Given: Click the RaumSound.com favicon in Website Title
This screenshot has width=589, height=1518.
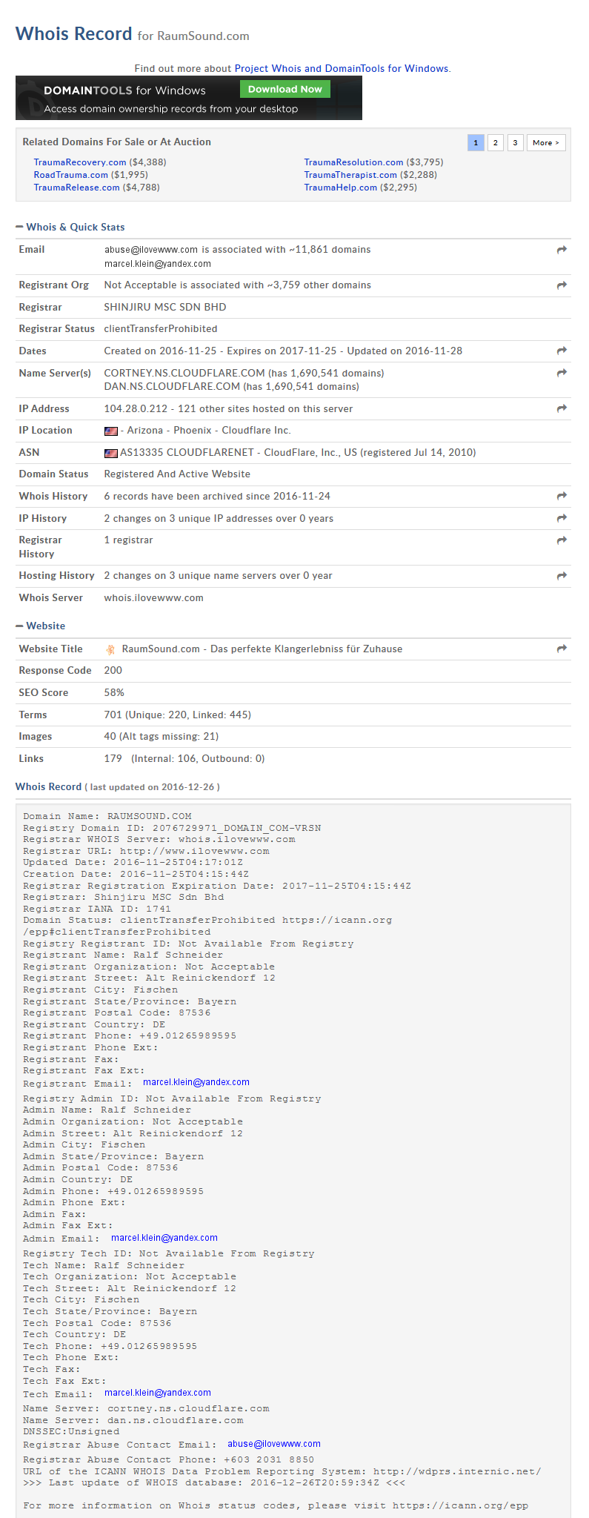Looking at the screenshot, I should pyautogui.click(x=110, y=649).
